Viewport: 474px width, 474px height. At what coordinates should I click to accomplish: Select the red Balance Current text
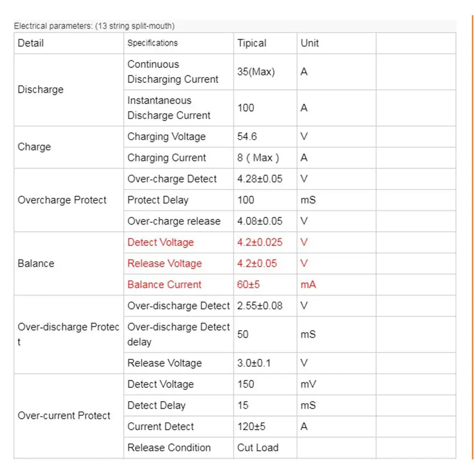coord(164,285)
